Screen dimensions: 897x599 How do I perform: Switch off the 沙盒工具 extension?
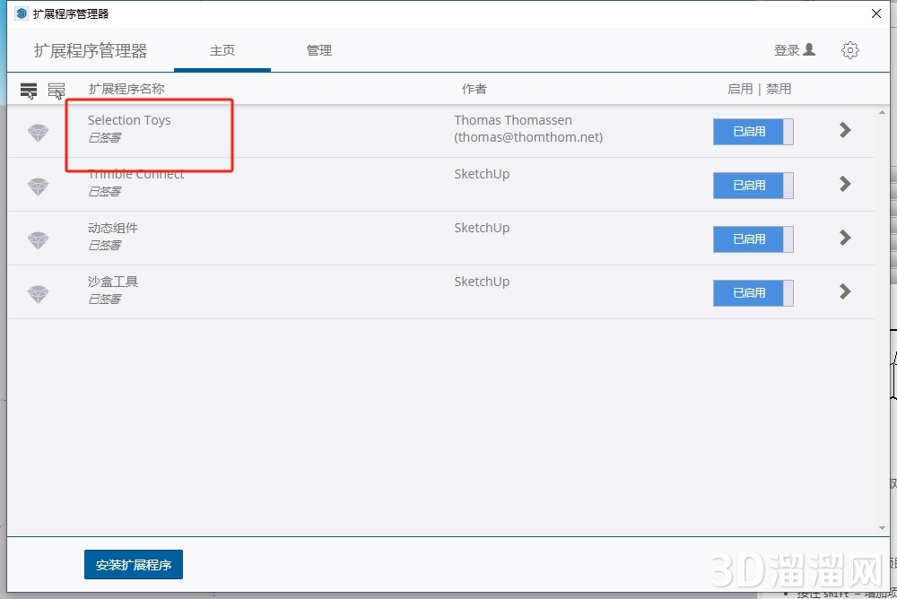(753, 293)
